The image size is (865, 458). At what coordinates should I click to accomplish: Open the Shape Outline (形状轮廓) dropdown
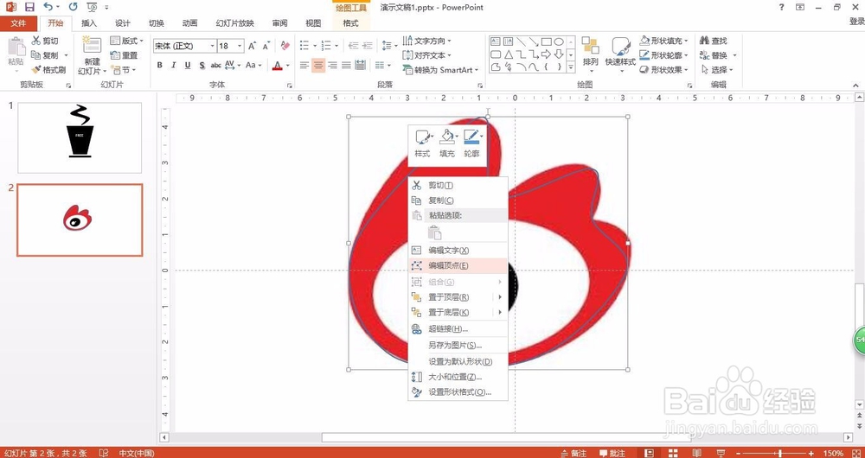pyautogui.click(x=663, y=55)
